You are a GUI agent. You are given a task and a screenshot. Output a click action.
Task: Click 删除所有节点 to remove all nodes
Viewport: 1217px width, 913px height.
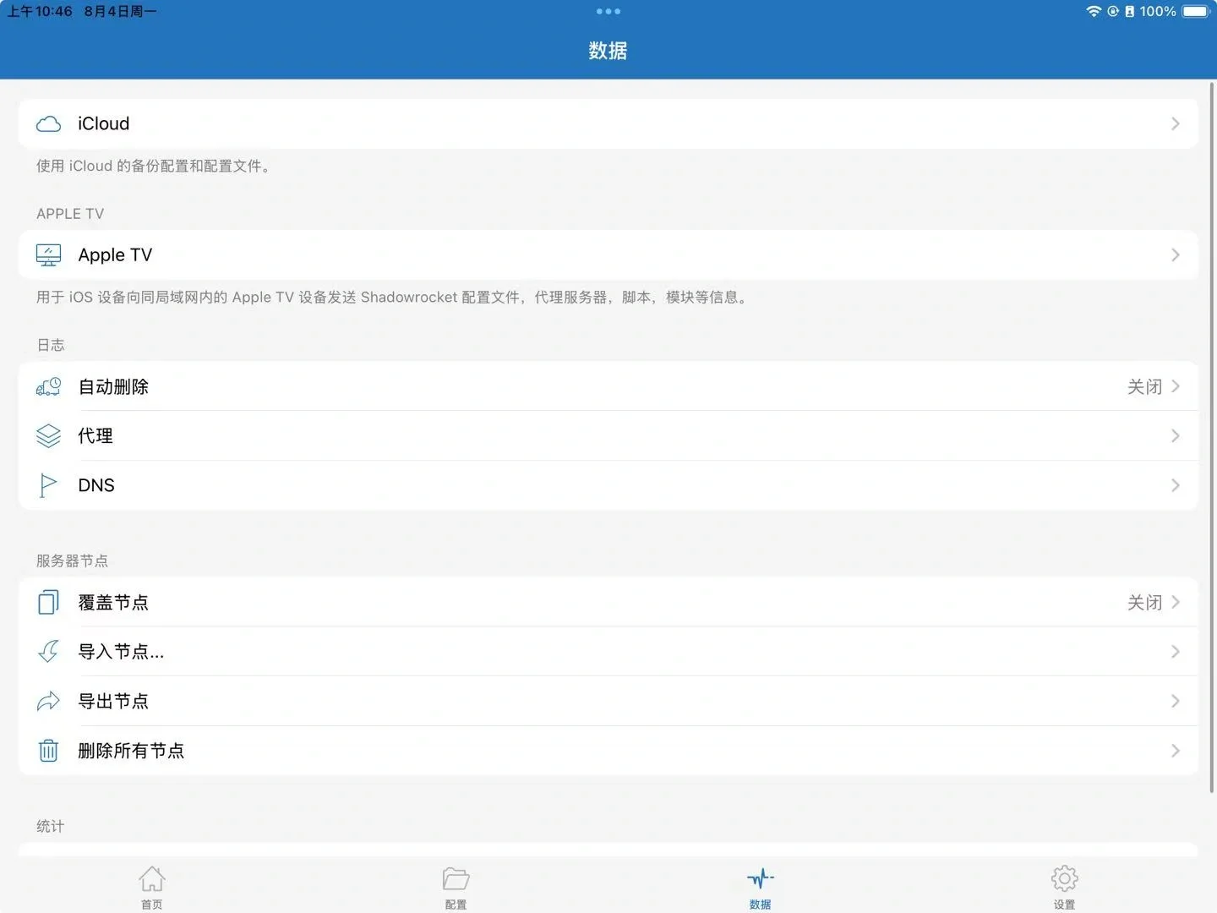click(x=132, y=750)
